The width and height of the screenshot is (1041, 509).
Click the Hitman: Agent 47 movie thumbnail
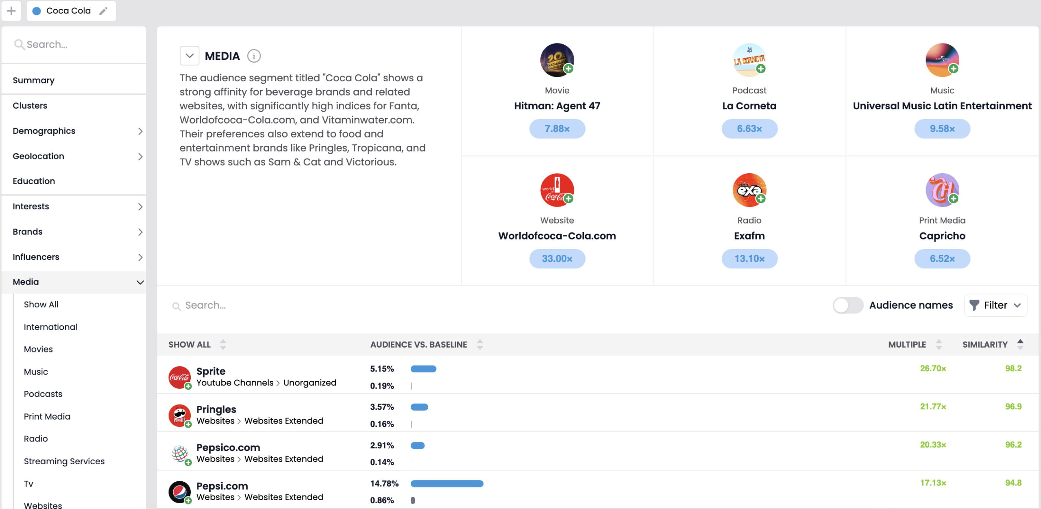pos(557,60)
